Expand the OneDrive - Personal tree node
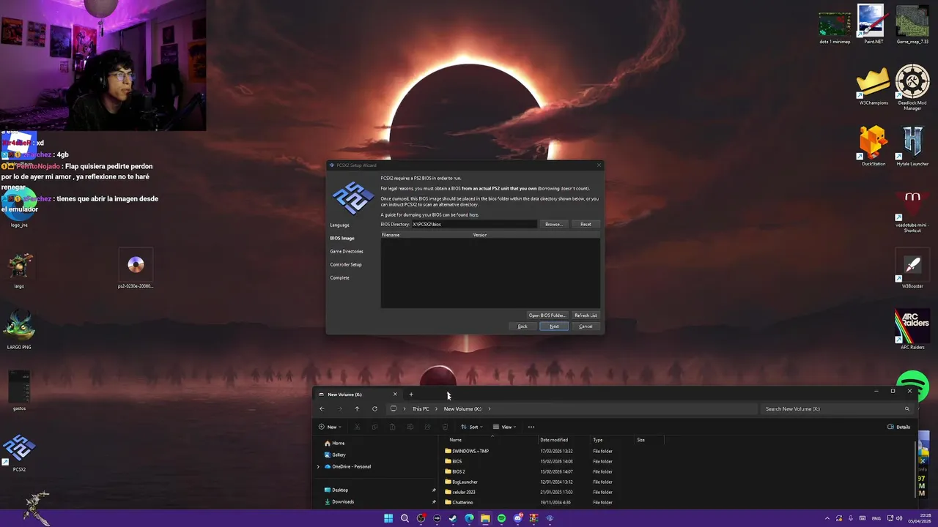The height and width of the screenshot is (527, 938). [318, 466]
